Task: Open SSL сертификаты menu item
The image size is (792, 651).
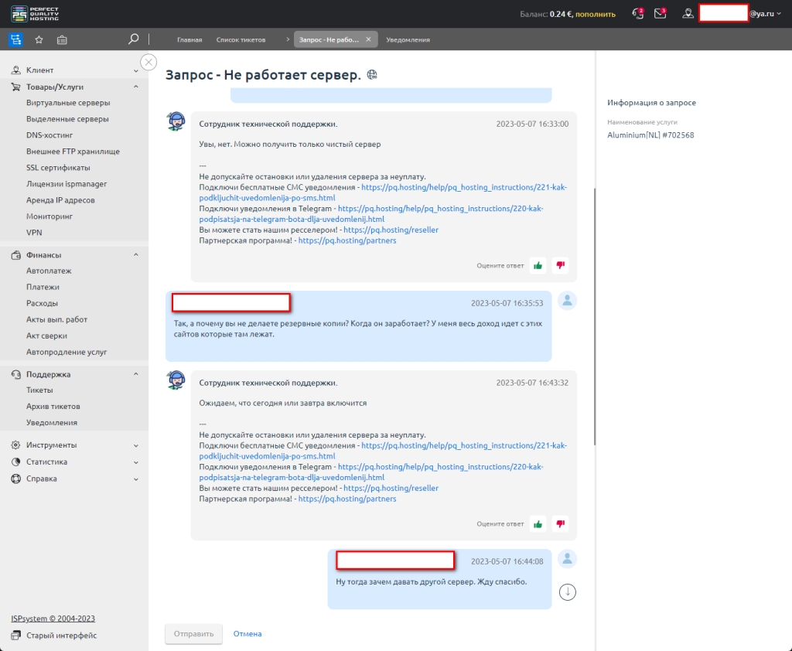Action: tap(58, 167)
